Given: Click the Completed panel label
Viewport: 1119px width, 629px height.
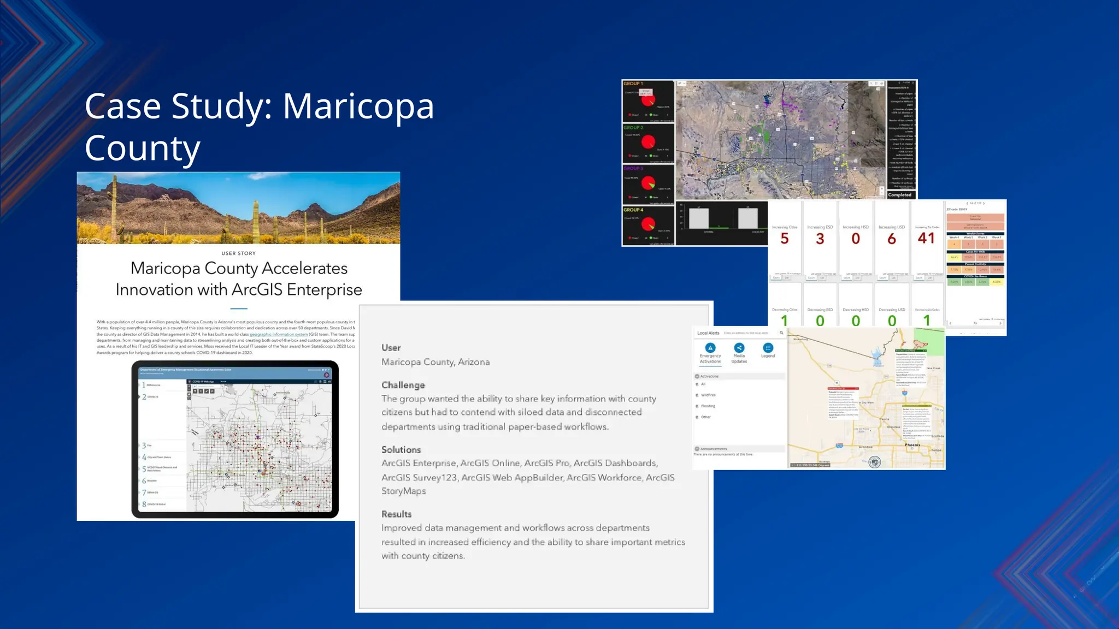Looking at the screenshot, I should (900, 195).
